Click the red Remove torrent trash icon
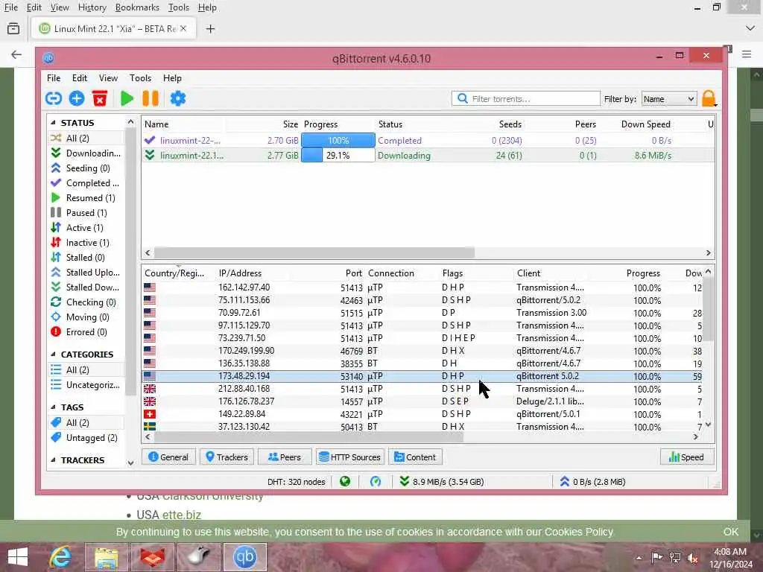This screenshot has height=572, width=763. pos(100,99)
